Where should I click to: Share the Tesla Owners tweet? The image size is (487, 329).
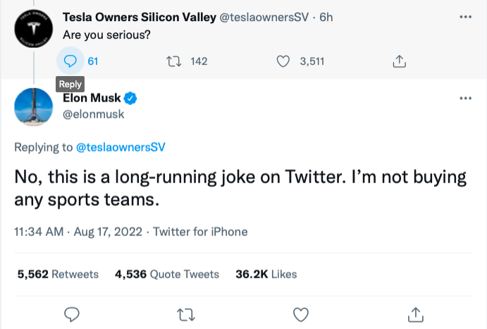click(x=399, y=61)
